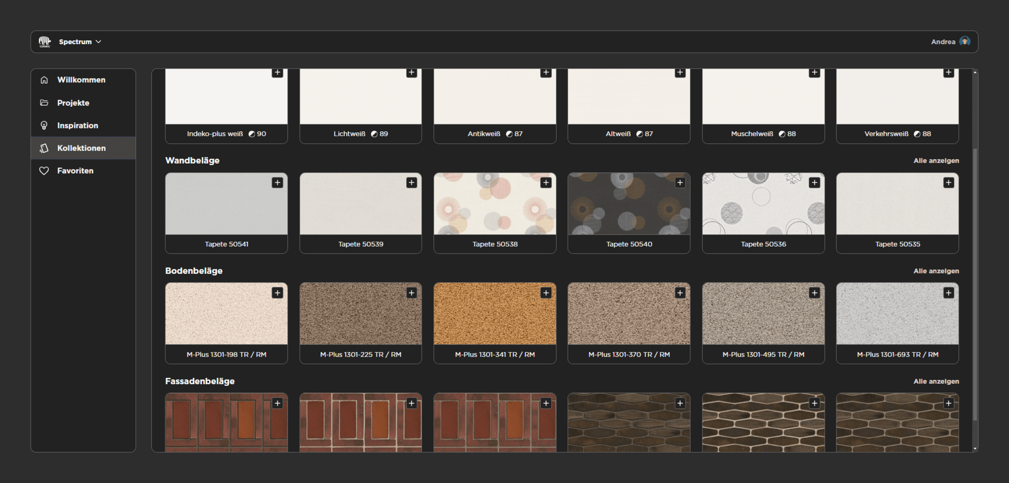Select the Muschelweiß color swatch
This screenshot has width=1009, height=483.
(x=763, y=98)
